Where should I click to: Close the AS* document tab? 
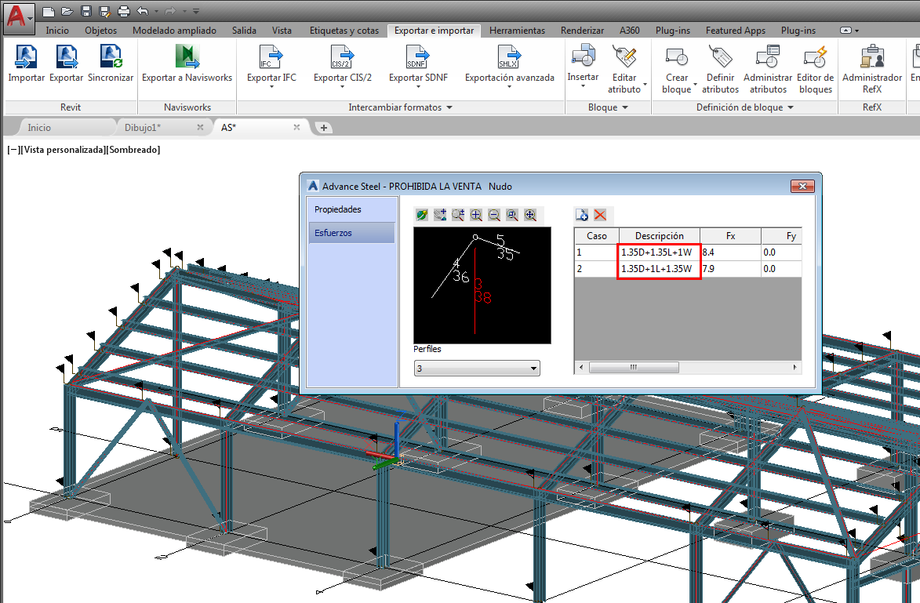click(x=297, y=127)
